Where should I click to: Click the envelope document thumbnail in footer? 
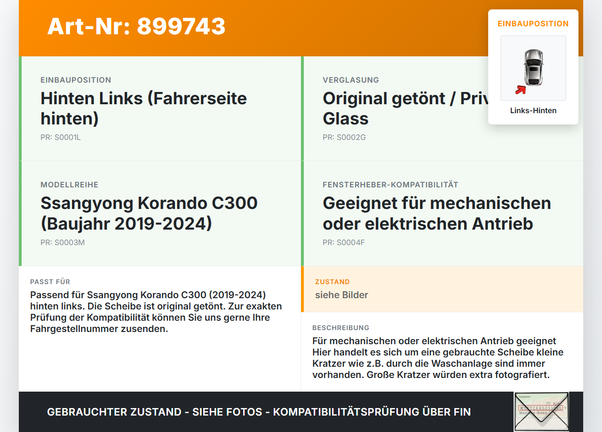pos(541,412)
